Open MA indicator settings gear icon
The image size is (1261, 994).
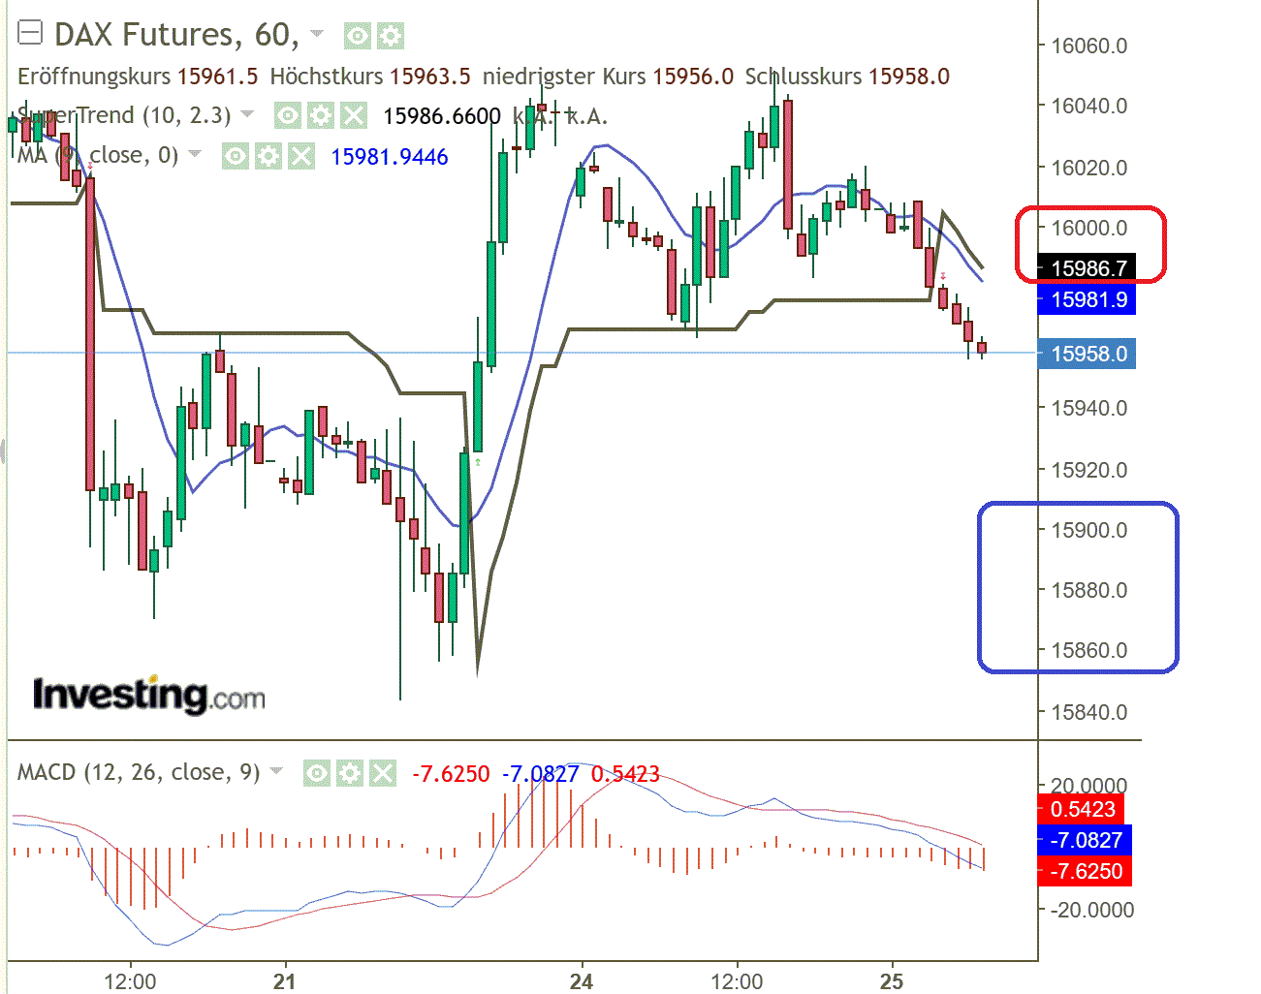point(268,156)
